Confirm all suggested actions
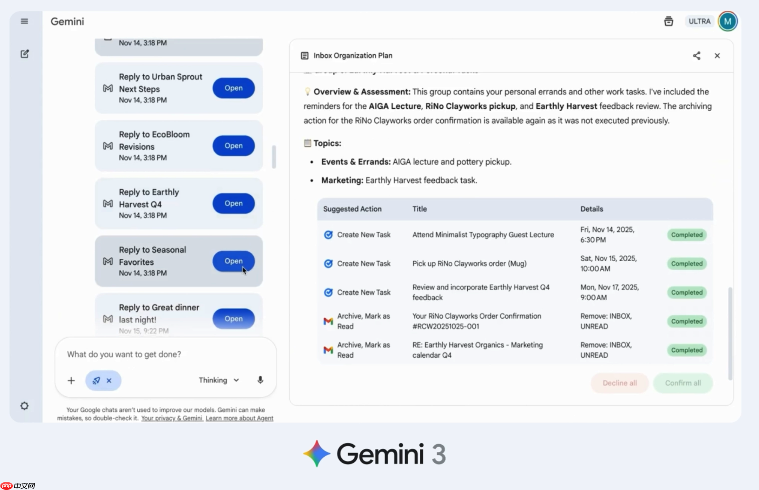Image resolution: width=759 pixels, height=490 pixels. click(x=682, y=383)
